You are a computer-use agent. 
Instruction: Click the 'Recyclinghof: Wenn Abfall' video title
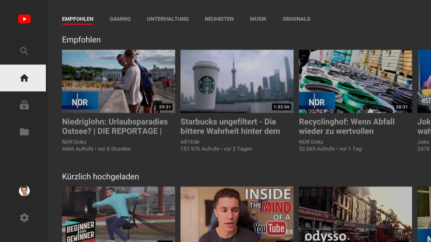[x=347, y=127]
